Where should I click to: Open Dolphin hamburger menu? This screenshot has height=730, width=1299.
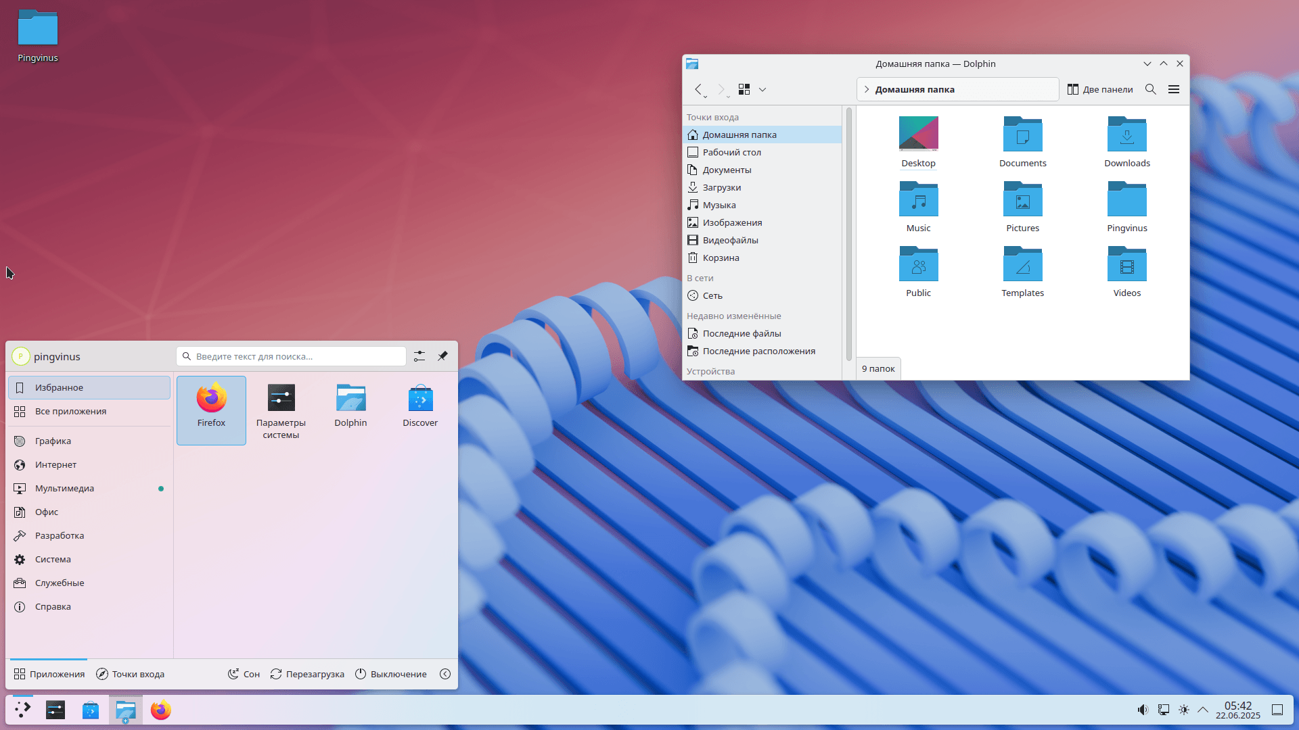(x=1174, y=89)
